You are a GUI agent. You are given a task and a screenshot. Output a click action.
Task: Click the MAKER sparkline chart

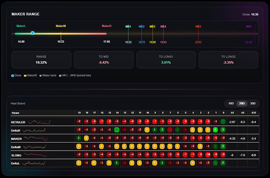[36, 139]
